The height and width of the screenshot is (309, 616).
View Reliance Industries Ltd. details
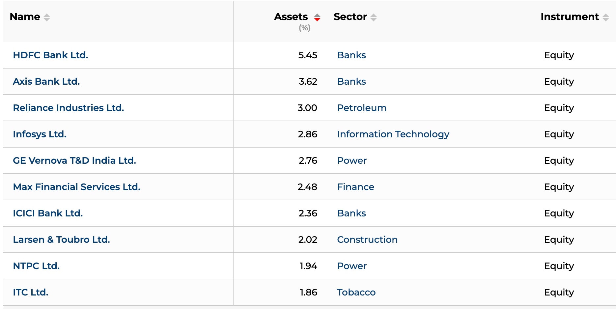(x=68, y=108)
